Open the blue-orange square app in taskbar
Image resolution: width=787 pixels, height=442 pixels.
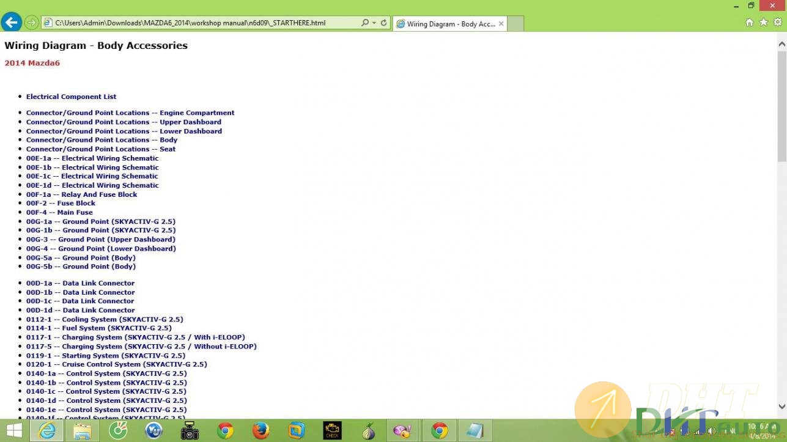pyautogui.click(x=297, y=430)
